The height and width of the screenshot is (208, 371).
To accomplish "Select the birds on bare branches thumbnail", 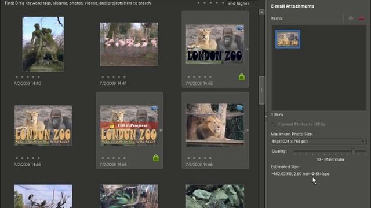I will [x=43, y=196].
